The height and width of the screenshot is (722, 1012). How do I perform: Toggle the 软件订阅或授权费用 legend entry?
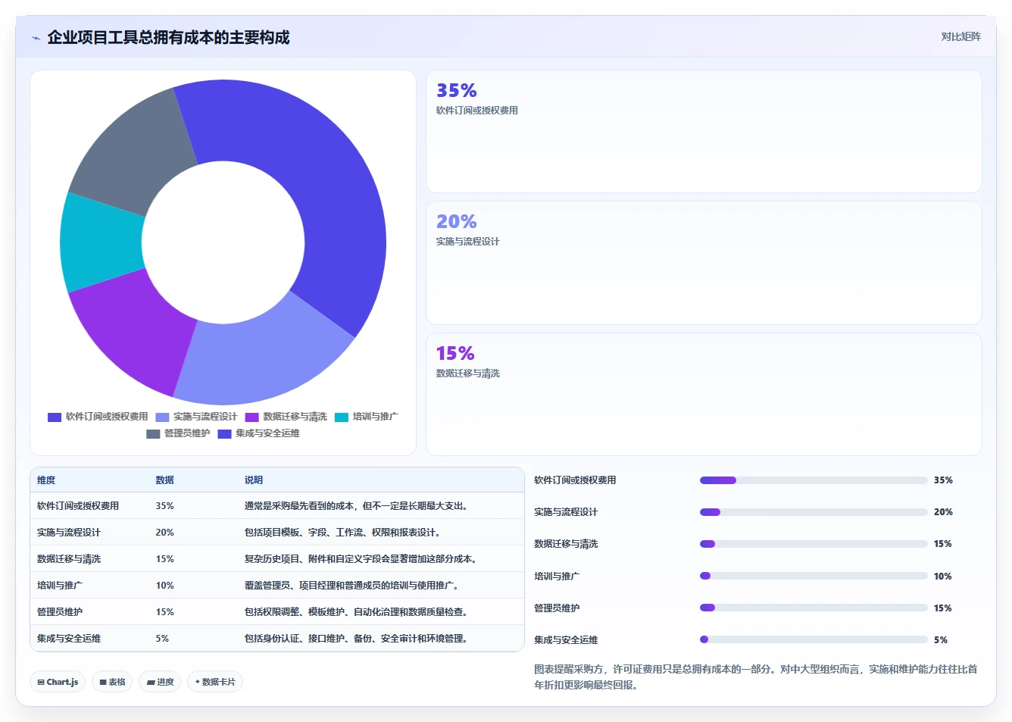98,417
